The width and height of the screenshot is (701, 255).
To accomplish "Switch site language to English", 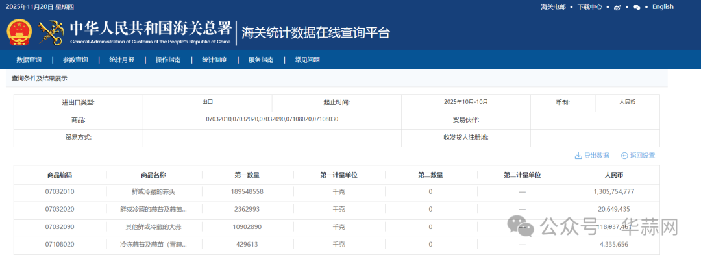I will (x=663, y=6).
